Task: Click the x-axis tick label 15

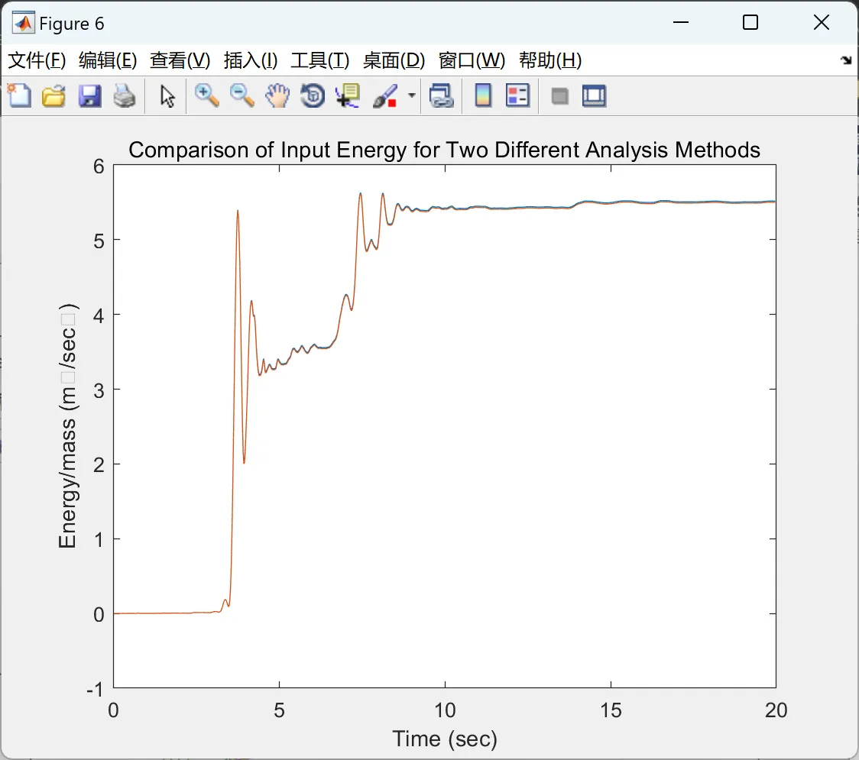Action: coord(611,710)
